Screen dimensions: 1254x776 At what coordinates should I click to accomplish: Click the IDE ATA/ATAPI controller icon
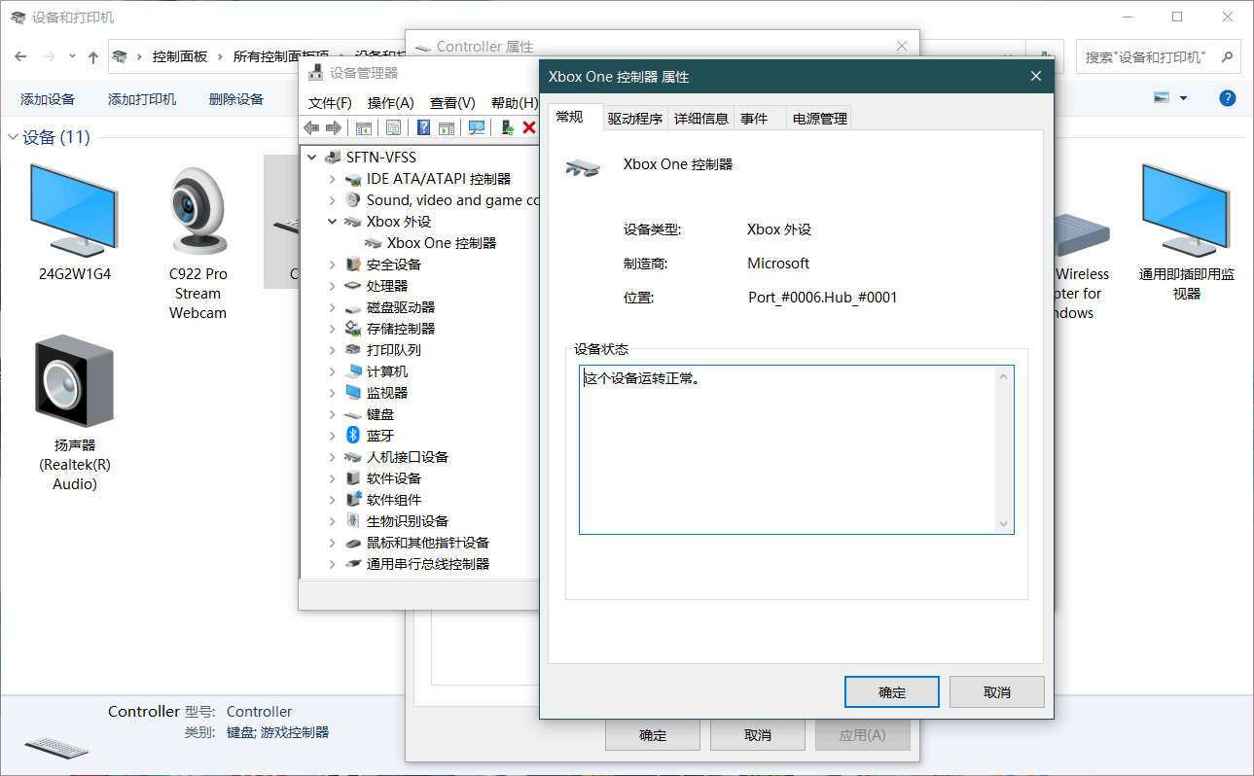[354, 179]
